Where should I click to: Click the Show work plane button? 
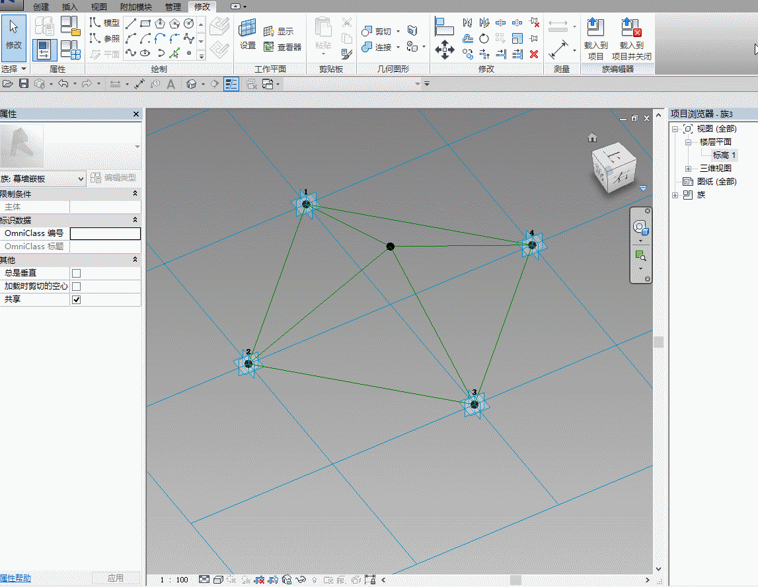point(279,31)
